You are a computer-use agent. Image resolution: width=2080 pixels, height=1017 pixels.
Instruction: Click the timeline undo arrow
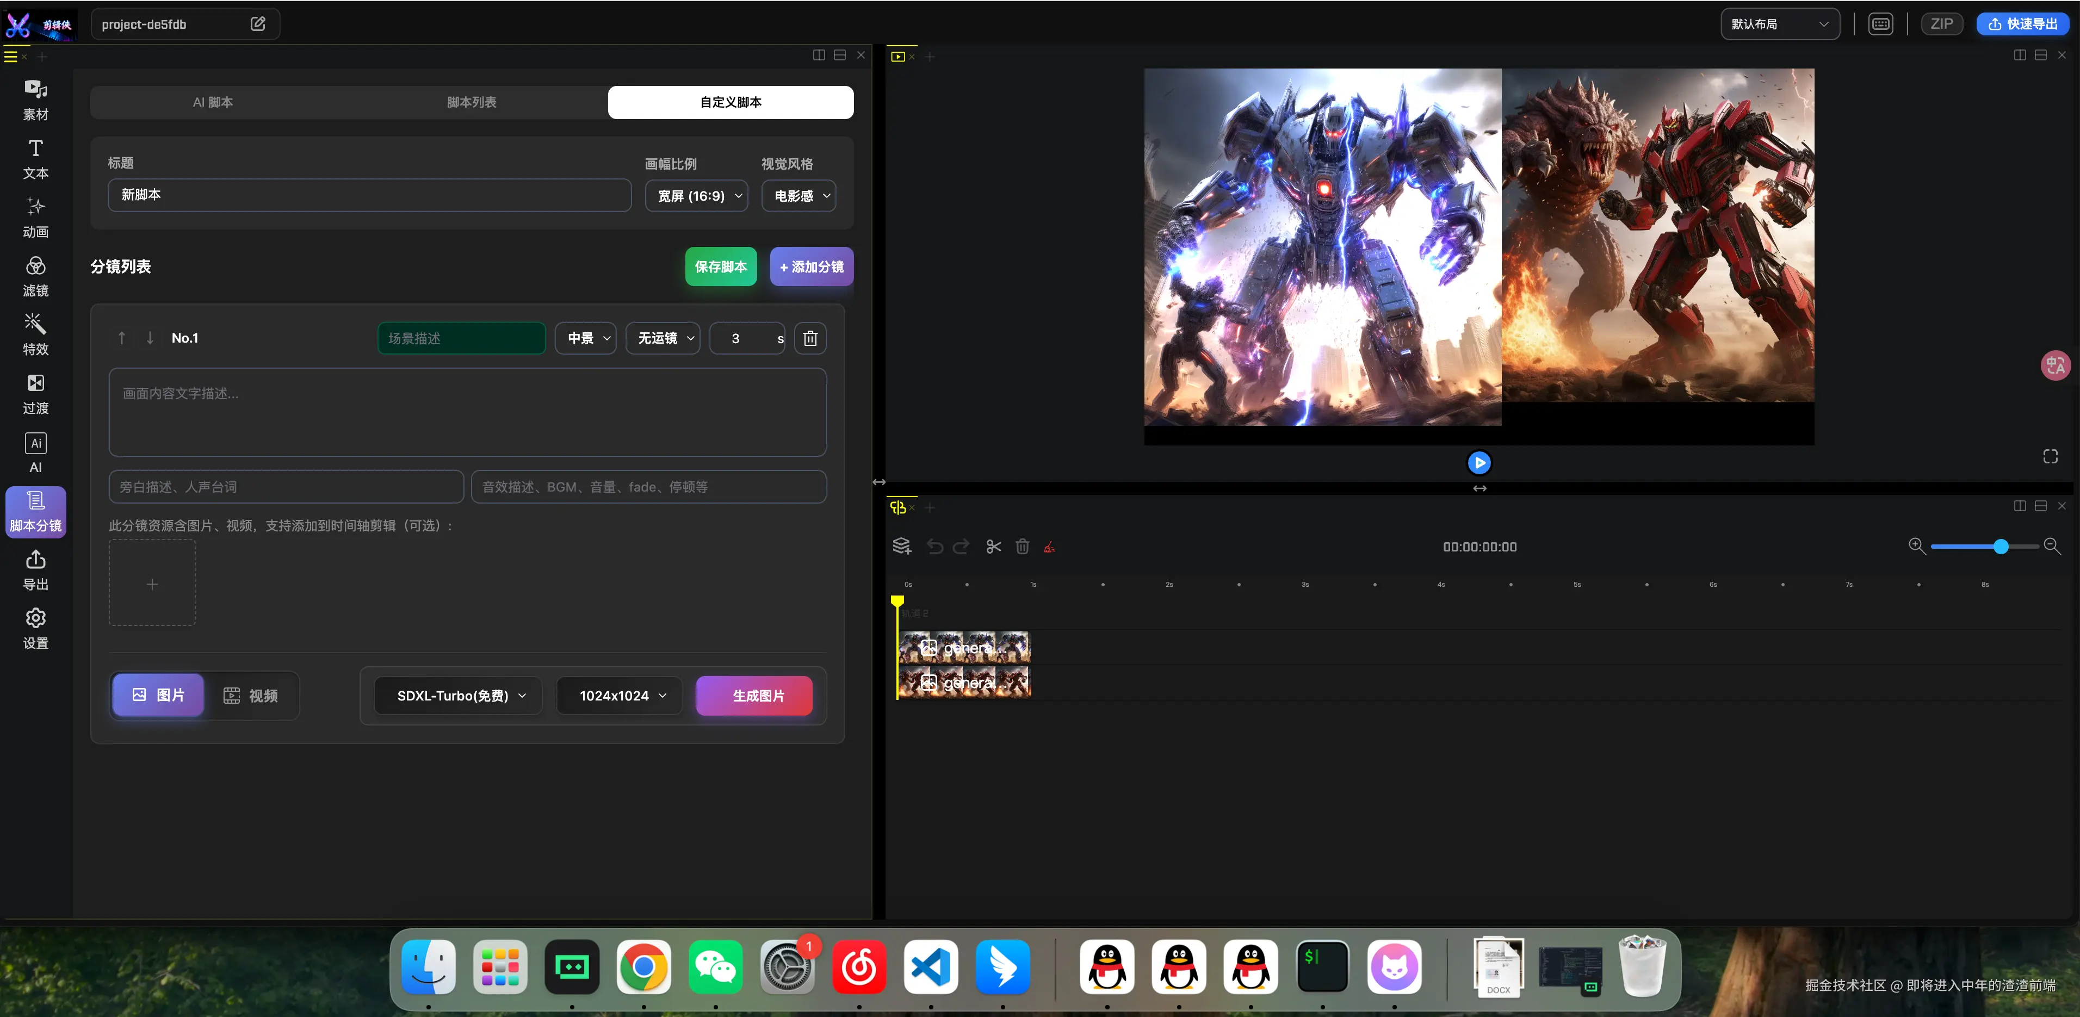click(x=934, y=547)
